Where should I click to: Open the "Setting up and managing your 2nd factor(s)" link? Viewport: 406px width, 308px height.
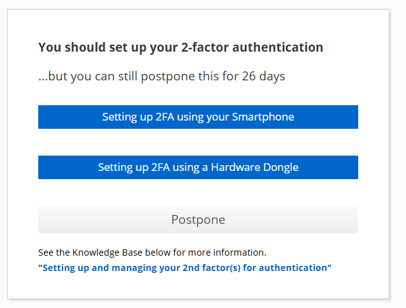click(185, 268)
